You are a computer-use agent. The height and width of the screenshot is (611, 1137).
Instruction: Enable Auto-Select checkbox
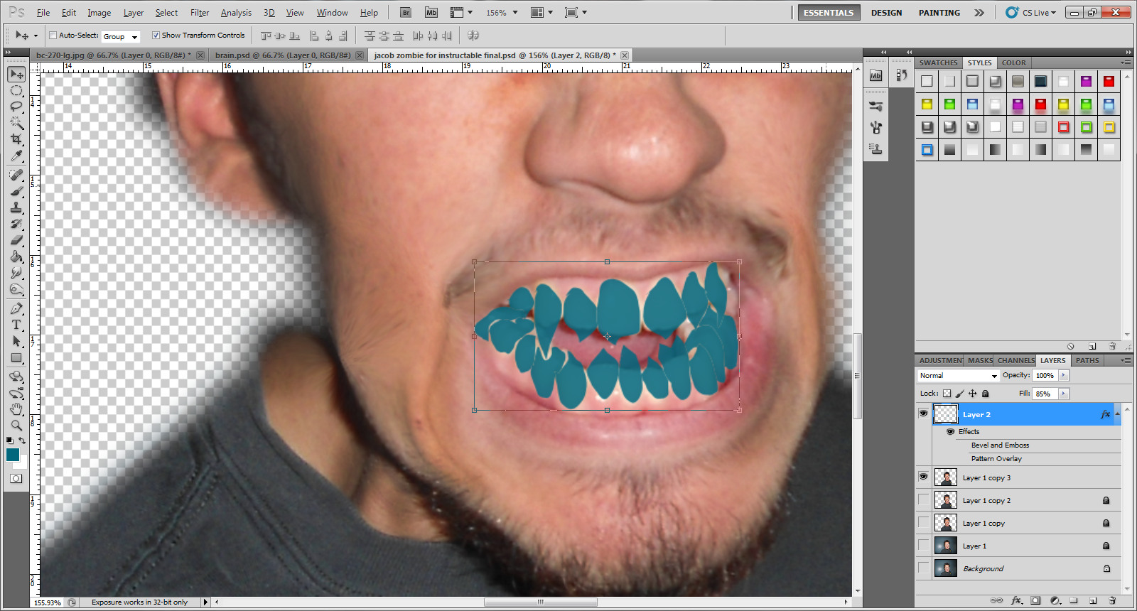click(x=53, y=35)
